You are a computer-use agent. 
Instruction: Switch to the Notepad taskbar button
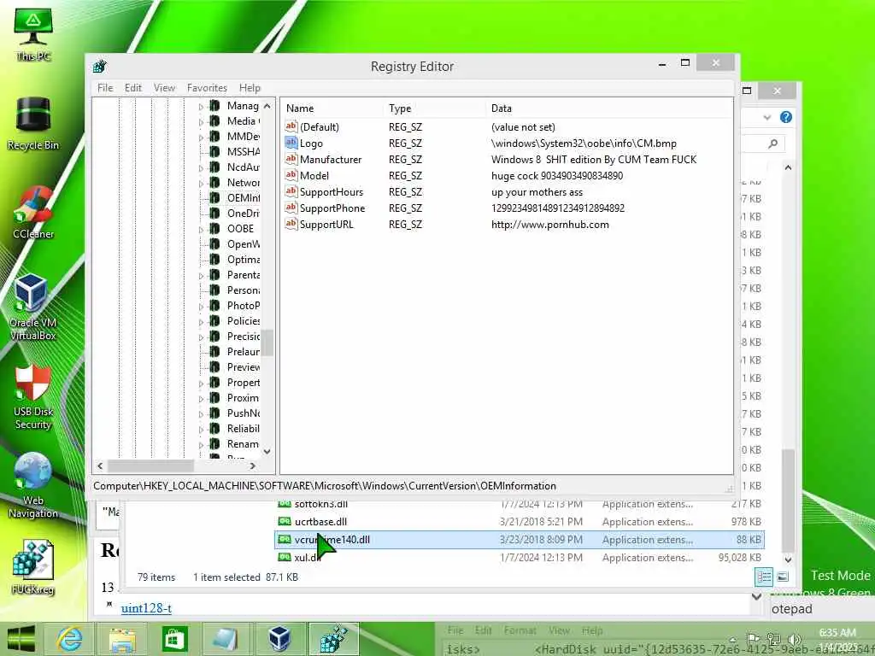tap(226, 639)
